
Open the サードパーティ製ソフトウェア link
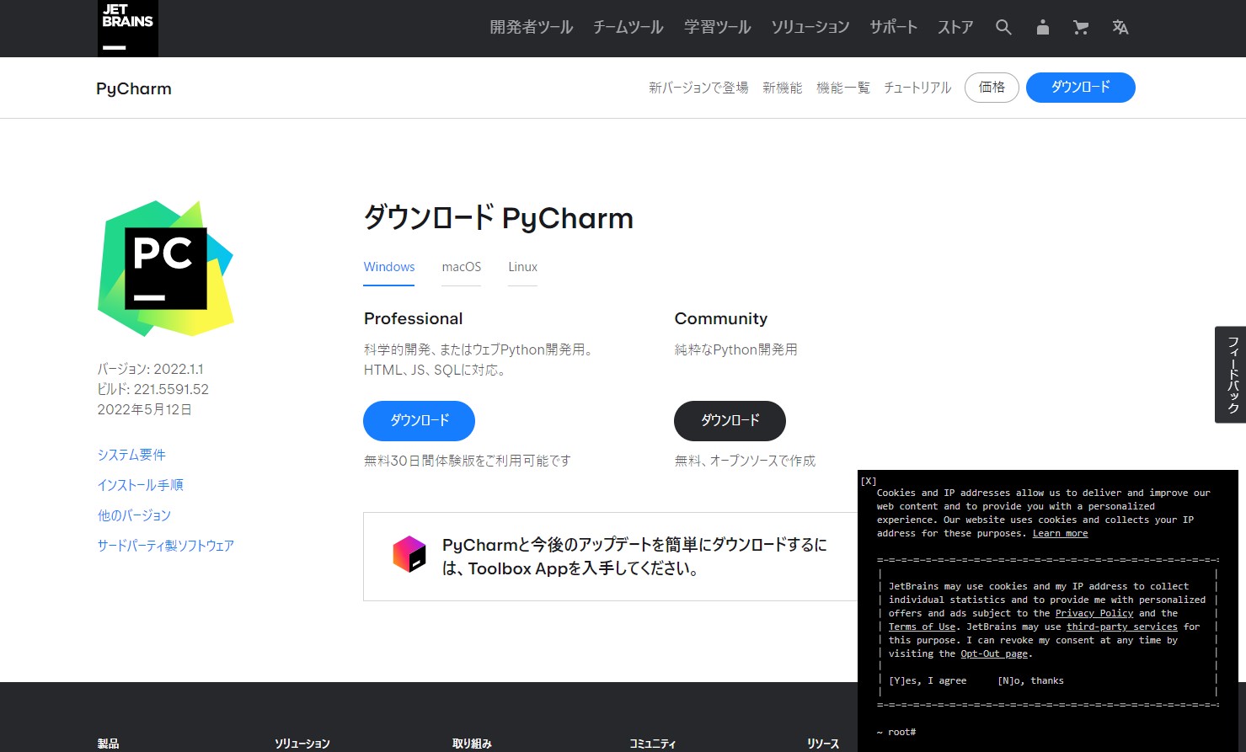tap(165, 546)
